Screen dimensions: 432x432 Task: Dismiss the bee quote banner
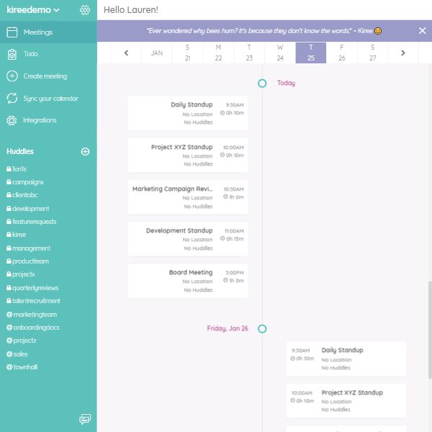(x=422, y=30)
